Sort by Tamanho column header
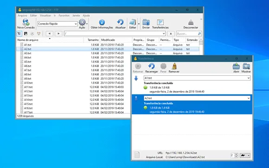Screen dimensions: 269x168 [92, 40]
